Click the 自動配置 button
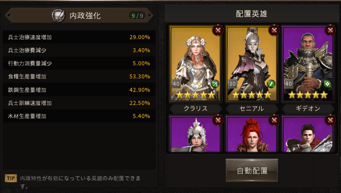 (x=252, y=171)
